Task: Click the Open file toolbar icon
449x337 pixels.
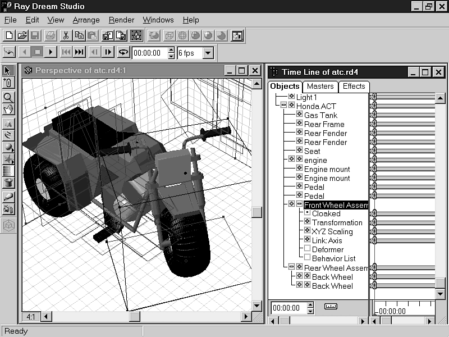Action: 22,35
